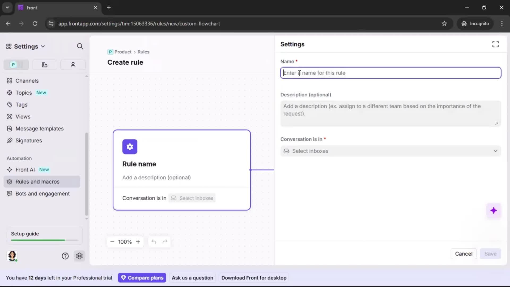This screenshot has width=510, height=287.
Task: Save the new rule
Action: coord(490,254)
